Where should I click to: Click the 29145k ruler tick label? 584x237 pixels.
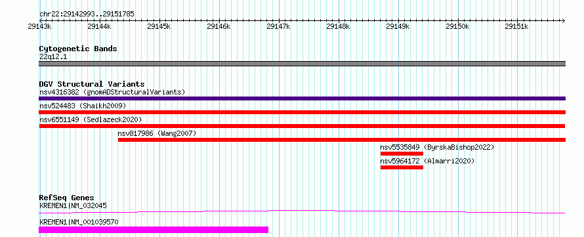tap(159, 27)
